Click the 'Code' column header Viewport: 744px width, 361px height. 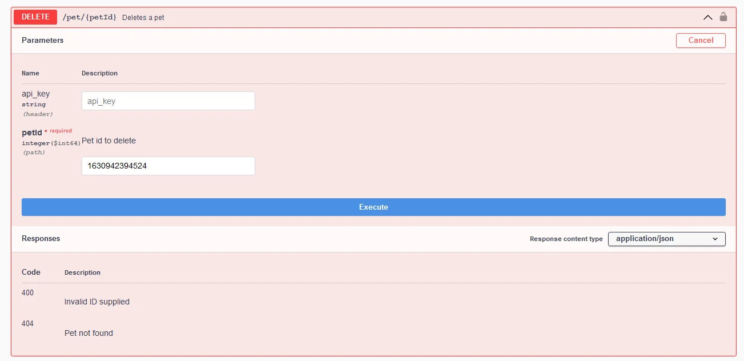(x=31, y=272)
